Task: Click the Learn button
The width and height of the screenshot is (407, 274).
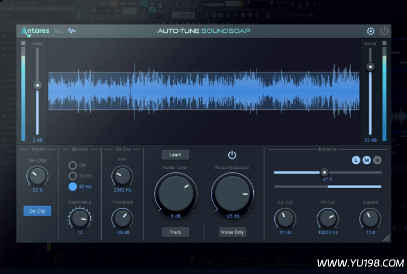Action: (176, 155)
